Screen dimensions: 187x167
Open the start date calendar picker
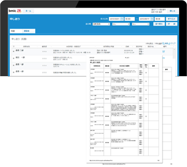[x=122, y=19]
